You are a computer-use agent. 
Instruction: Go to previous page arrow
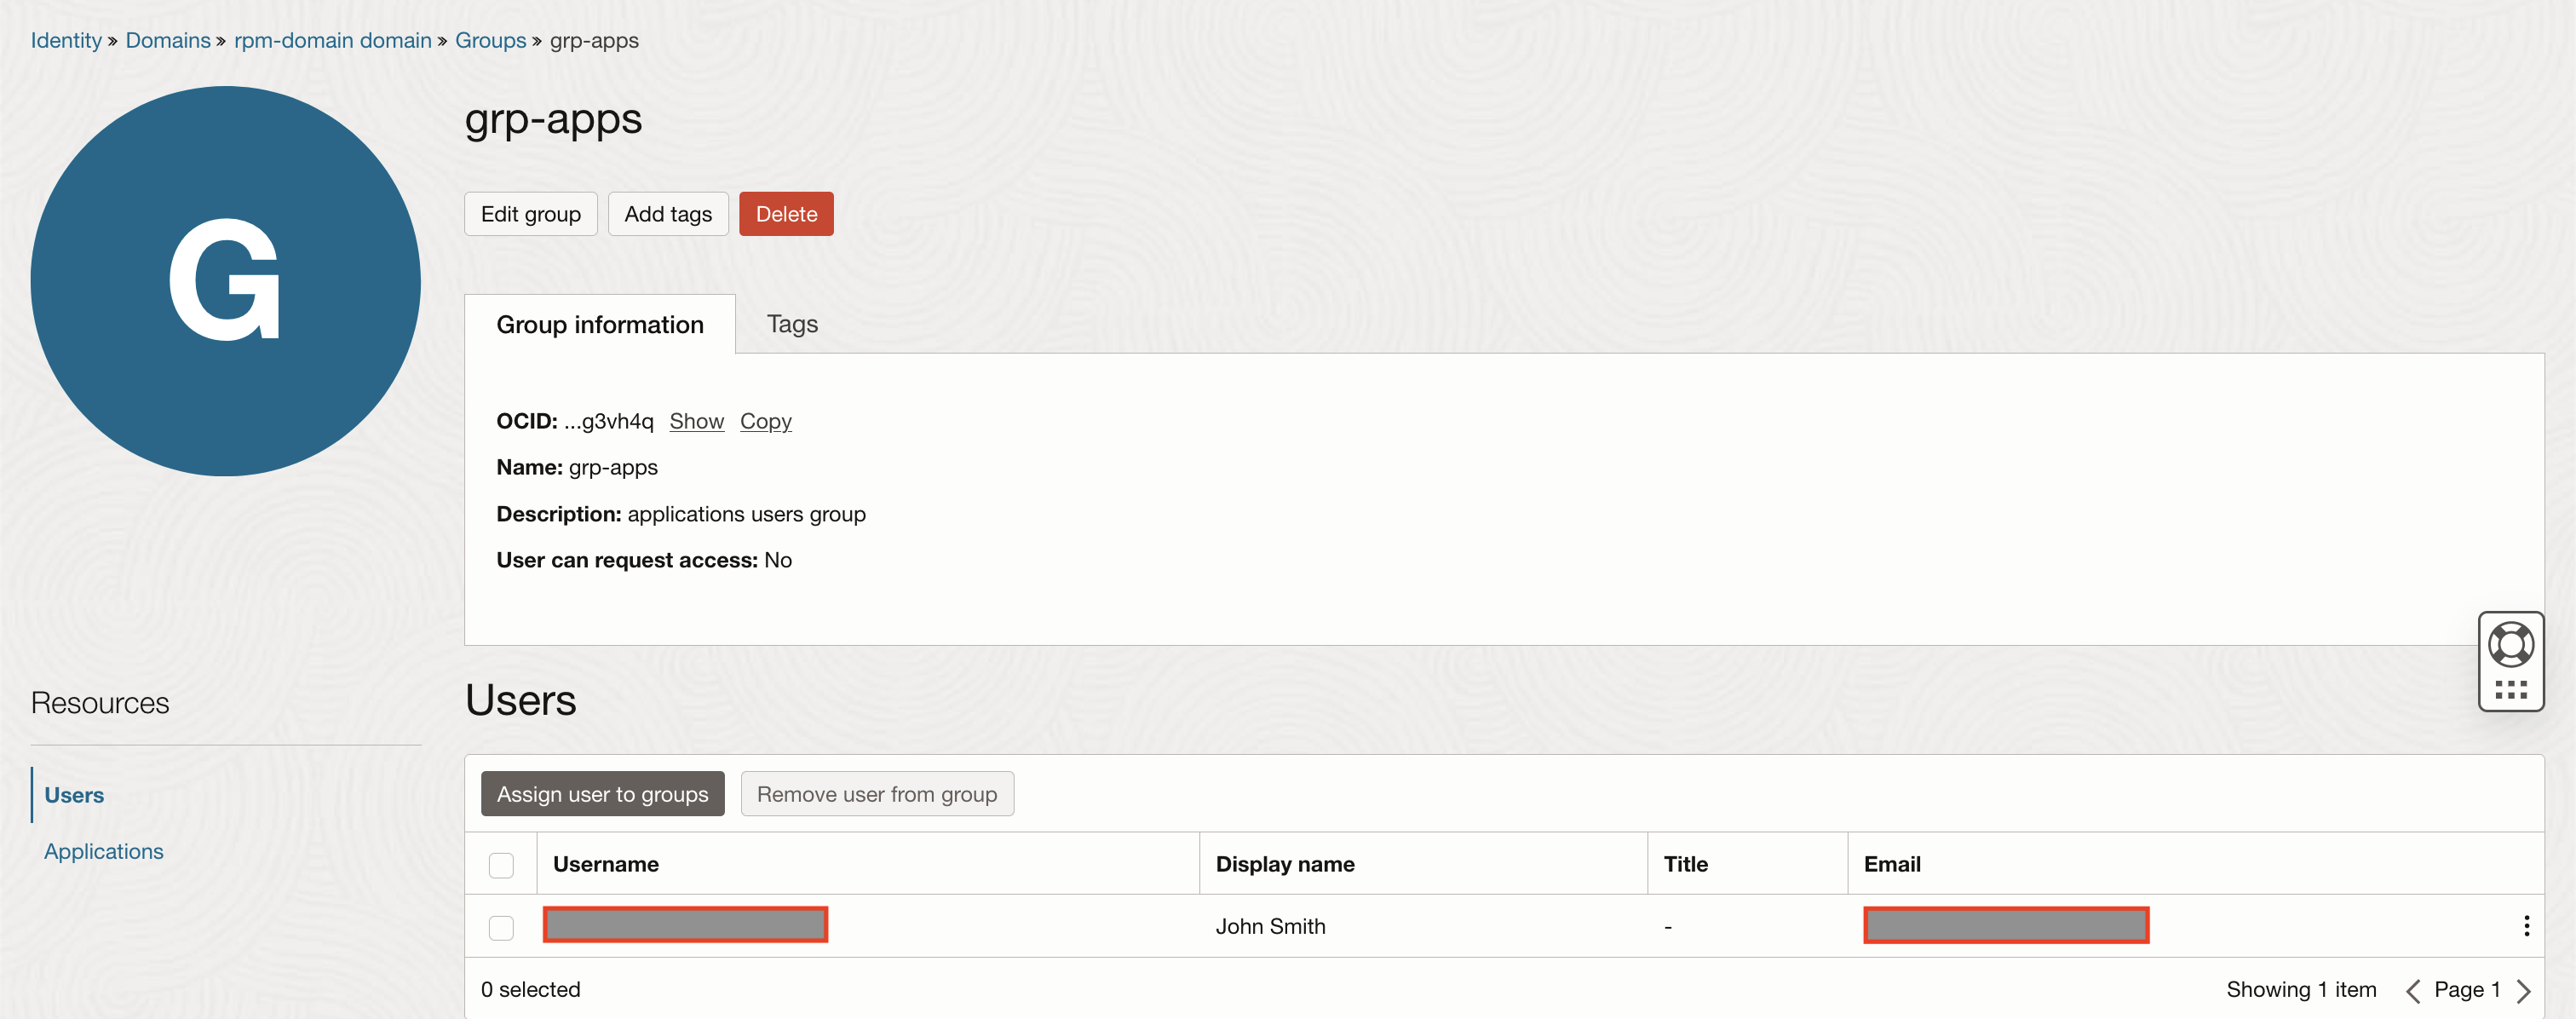(x=2413, y=990)
